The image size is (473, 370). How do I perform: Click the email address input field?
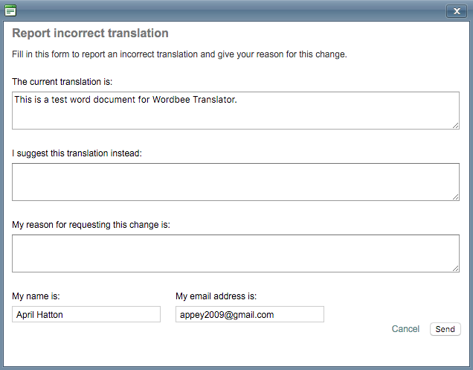[250, 314]
